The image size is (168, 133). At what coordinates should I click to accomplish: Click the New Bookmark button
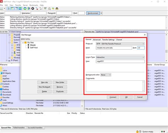click(x=44, y=87)
